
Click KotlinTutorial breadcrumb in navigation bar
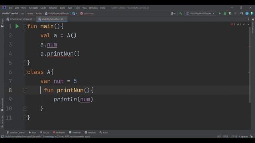click(10, 14)
